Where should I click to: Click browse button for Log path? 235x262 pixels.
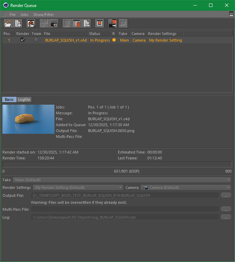click(x=226, y=217)
